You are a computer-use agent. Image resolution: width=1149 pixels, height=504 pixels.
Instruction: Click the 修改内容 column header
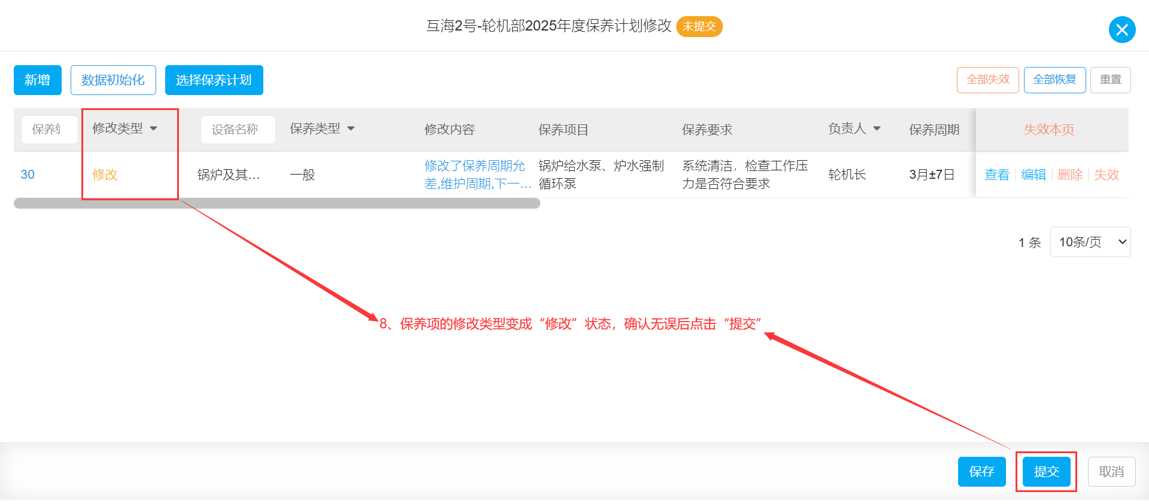click(x=449, y=129)
